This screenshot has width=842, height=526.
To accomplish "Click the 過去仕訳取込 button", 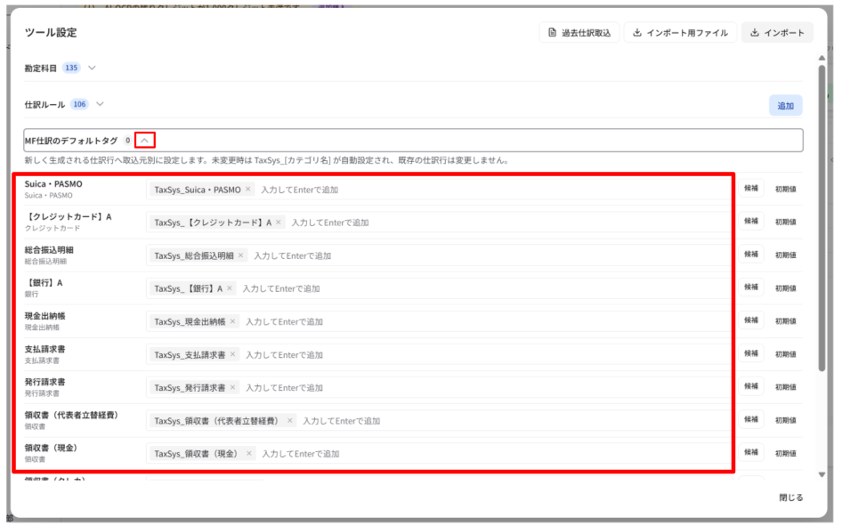I will click(x=579, y=33).
